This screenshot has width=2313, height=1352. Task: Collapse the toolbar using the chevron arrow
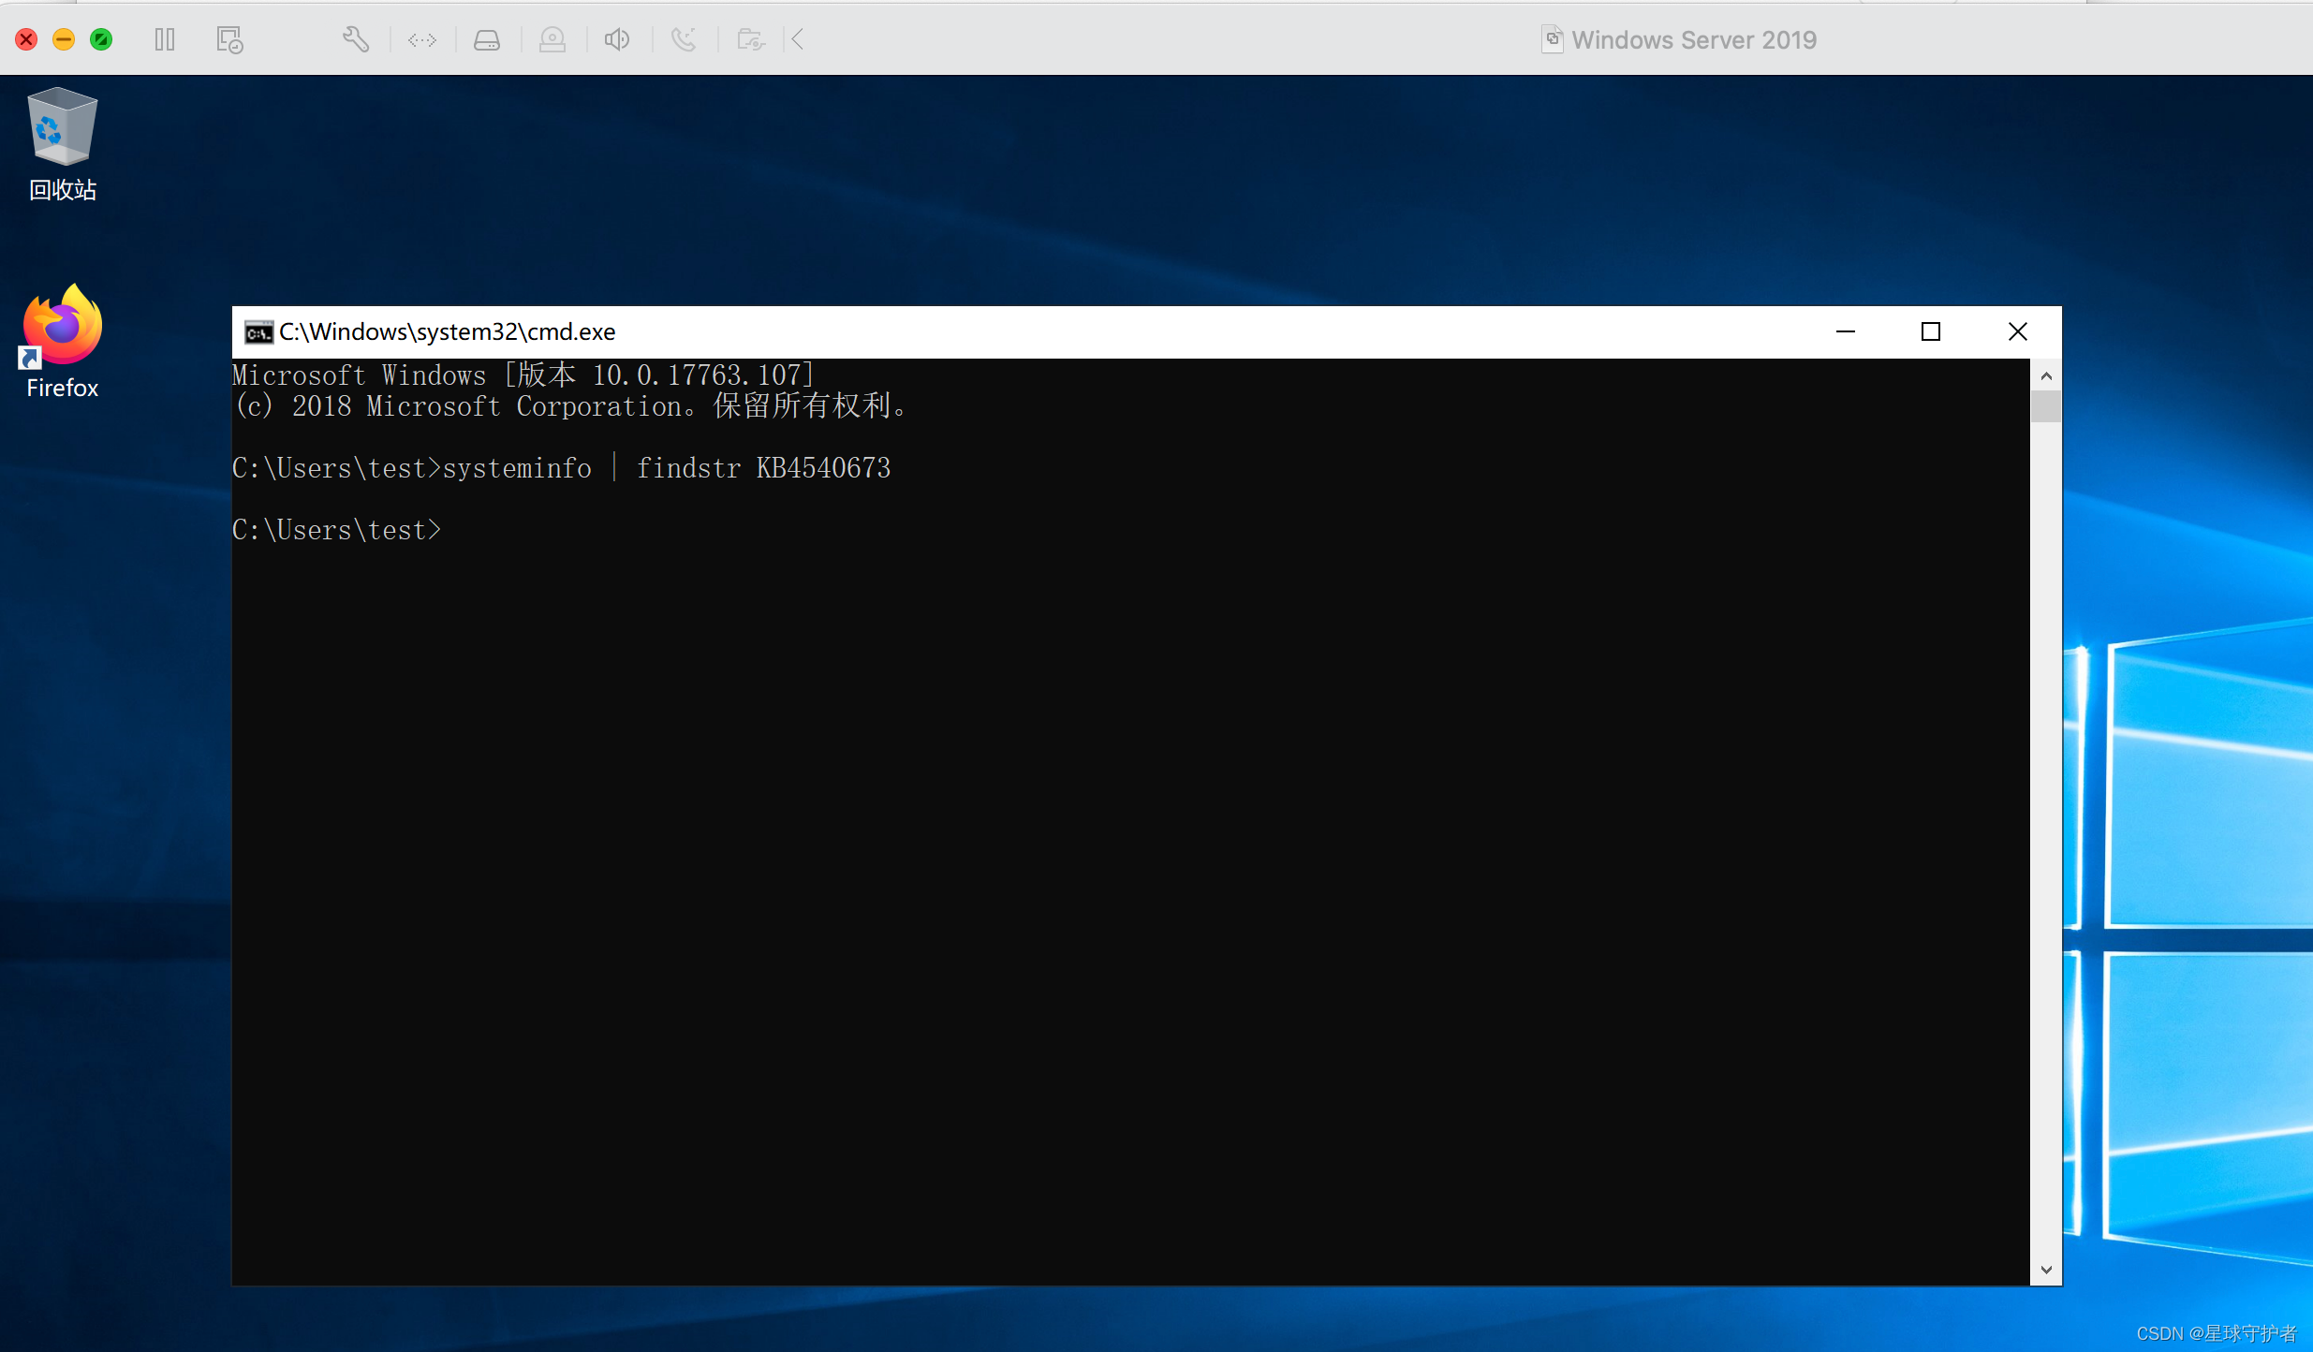797,39
